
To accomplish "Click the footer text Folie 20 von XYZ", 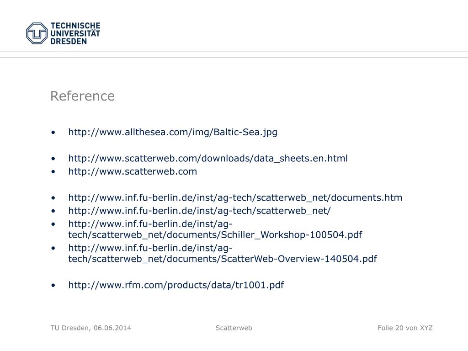I will pyautogui.click(x=405, y=328).
